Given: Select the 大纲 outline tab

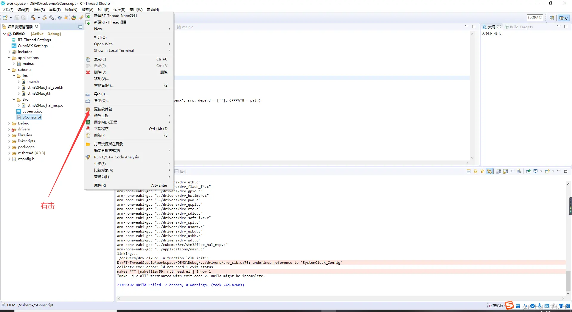Looking at the screenshot, I should (491, 27).
